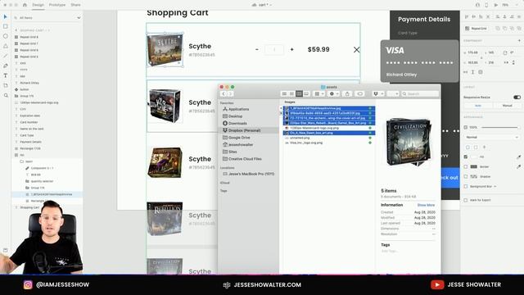
Task: Click the remove X on the first Scythe row
Action: (x=357, y=49)
